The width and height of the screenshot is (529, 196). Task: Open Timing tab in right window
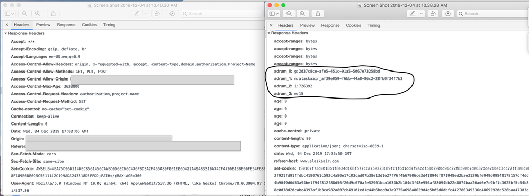(x=373, y=25)
